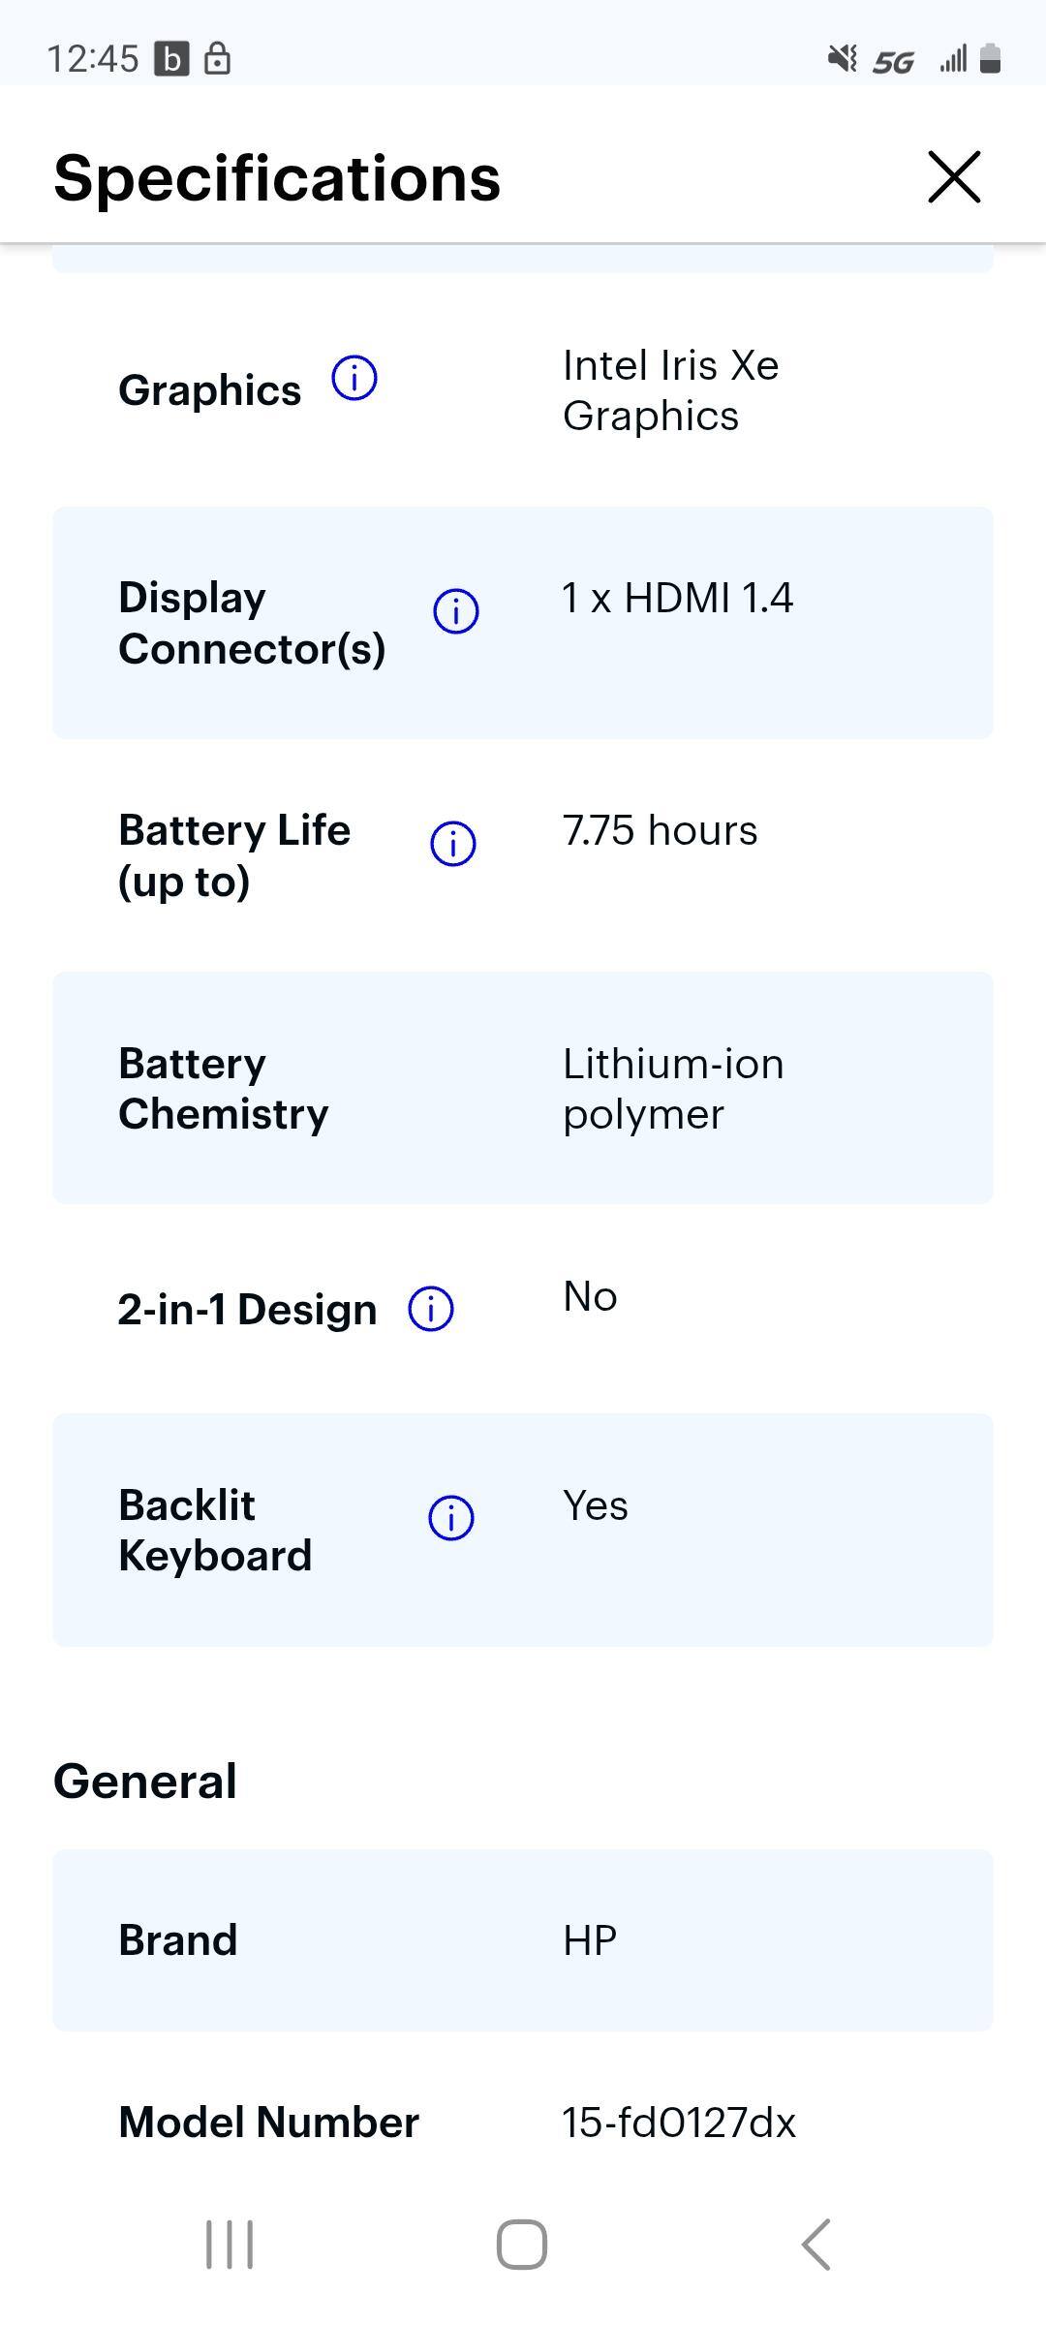Tap the Lithium-ion polymer value
The image size is (1046, 2325).
click(x=673, y=1089)
